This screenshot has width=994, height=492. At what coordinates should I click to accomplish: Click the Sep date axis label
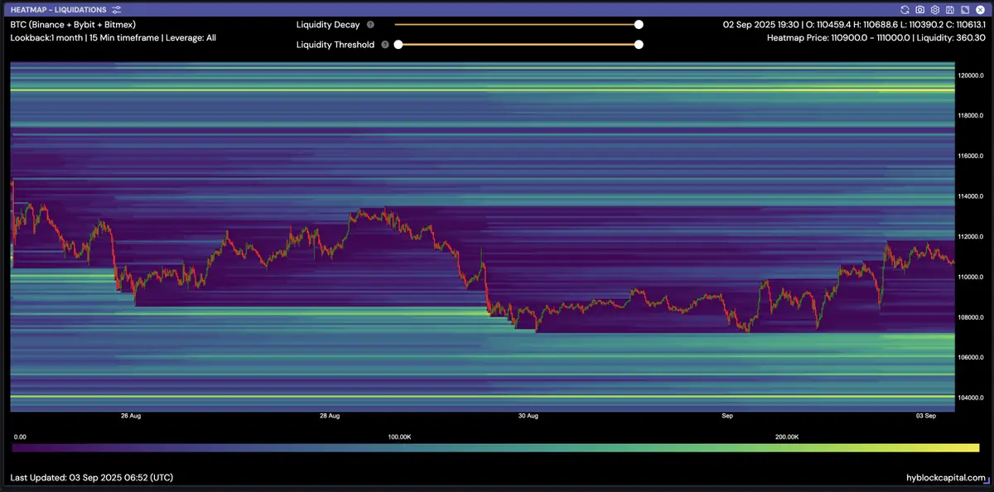tap(728, 415)
